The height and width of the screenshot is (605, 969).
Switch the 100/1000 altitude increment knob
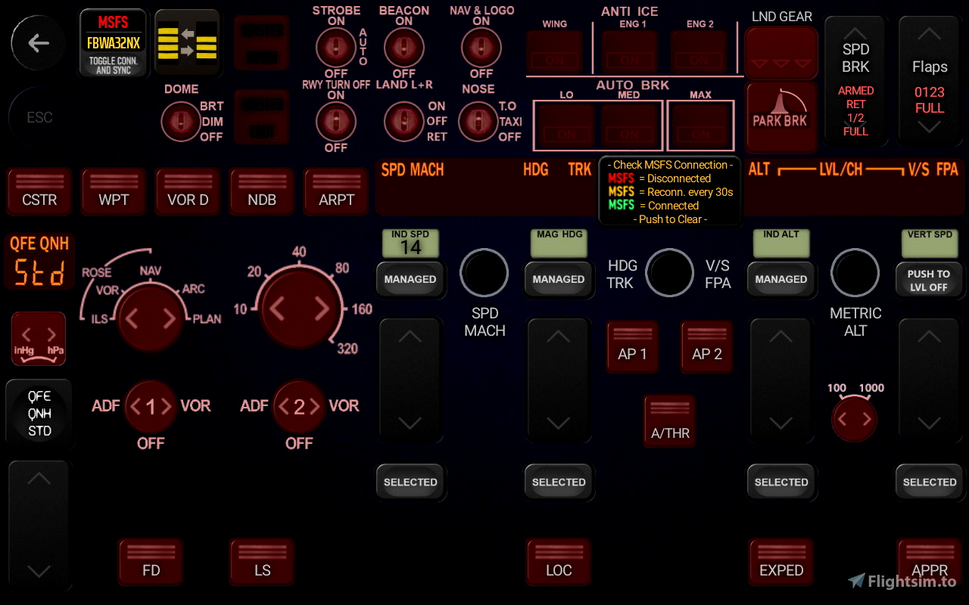point(855,419)
